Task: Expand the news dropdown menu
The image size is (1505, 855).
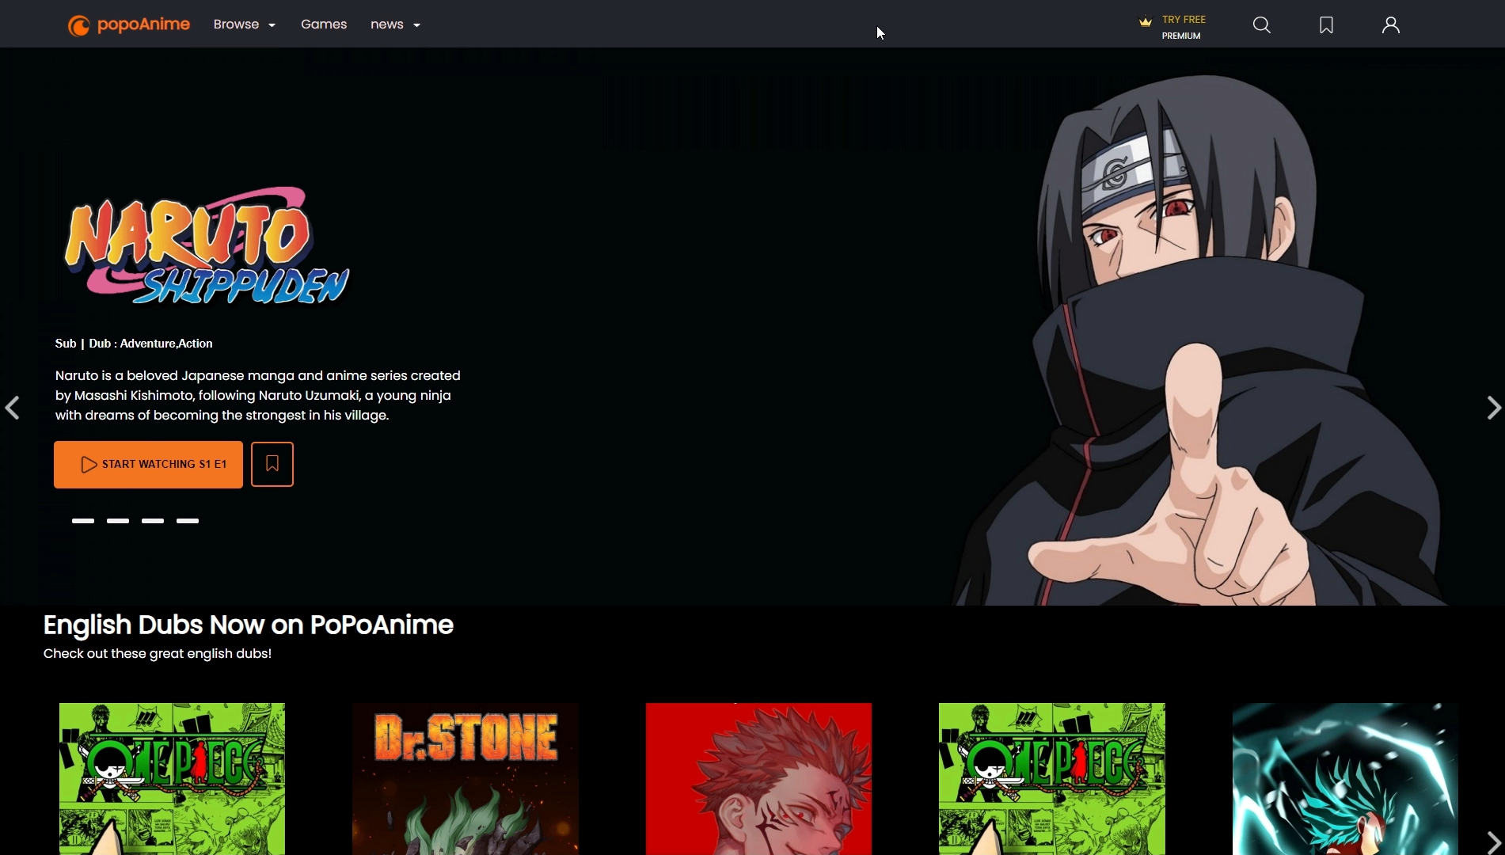Action: pos(395,25)
